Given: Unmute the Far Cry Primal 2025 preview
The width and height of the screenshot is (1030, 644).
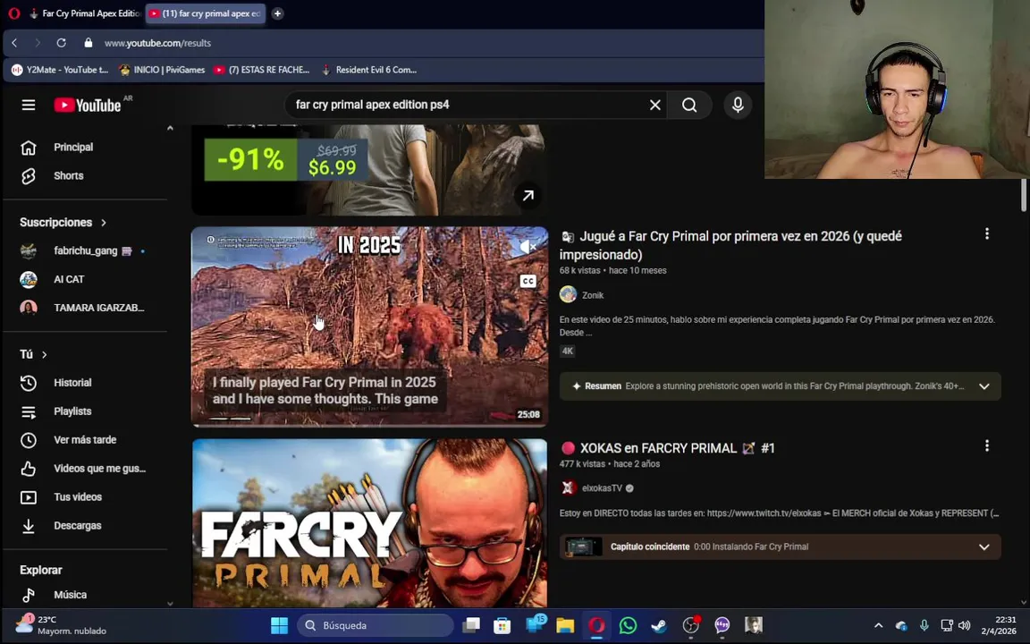Looking at the screenshot, I should [x=528, y=247].
